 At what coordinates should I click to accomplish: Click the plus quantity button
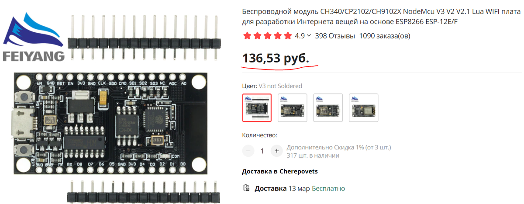[276, 151]
